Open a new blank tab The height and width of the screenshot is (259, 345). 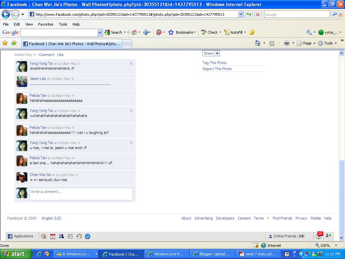coord(127,44)
